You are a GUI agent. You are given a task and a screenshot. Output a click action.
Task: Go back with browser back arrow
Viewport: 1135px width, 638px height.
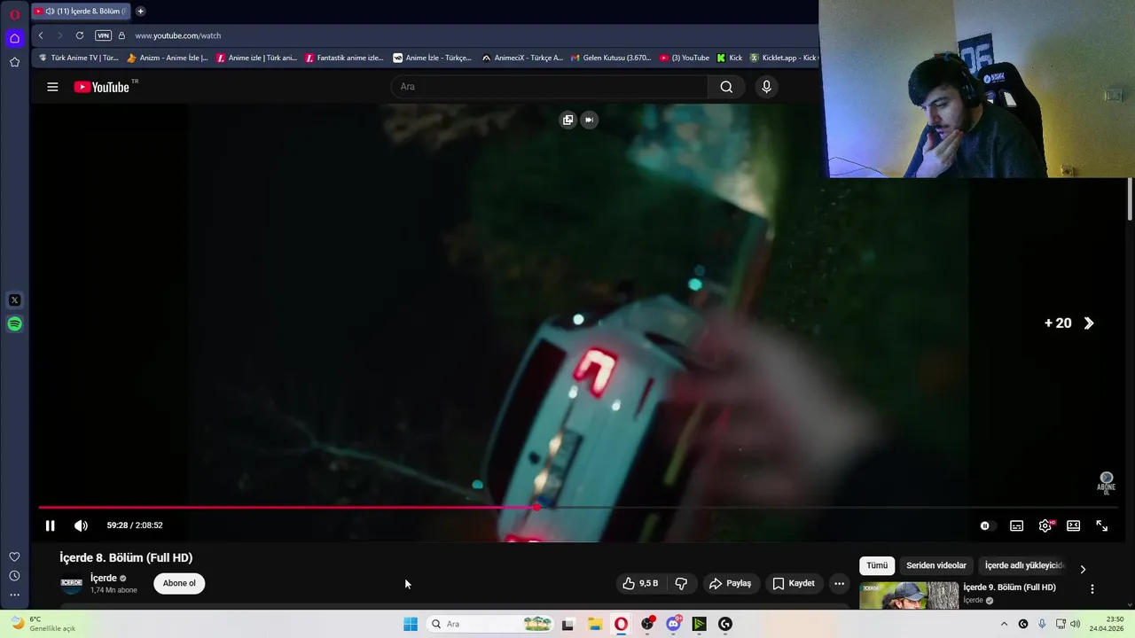pyautogui.click(x=41, y=35)
